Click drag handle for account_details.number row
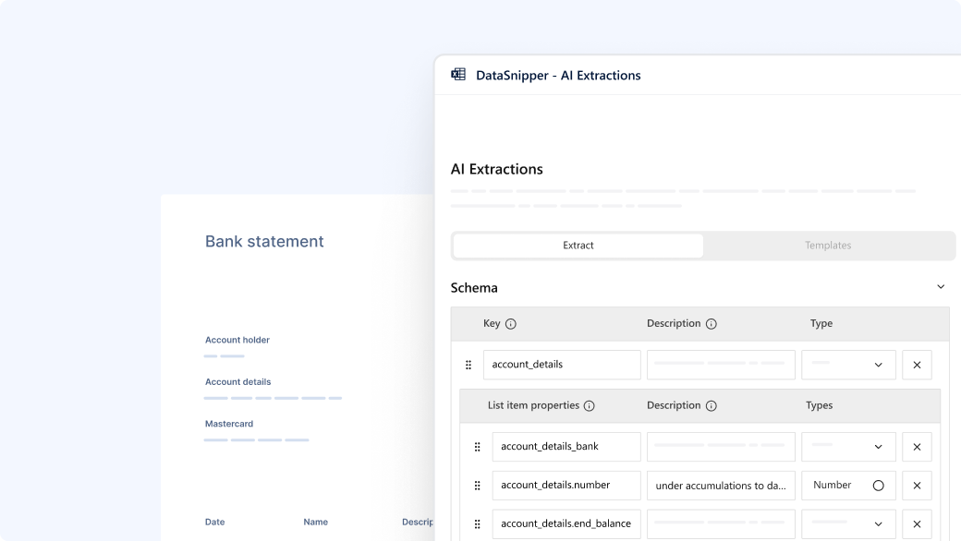Screen dimensions: 961x541 tap(477, 486)
